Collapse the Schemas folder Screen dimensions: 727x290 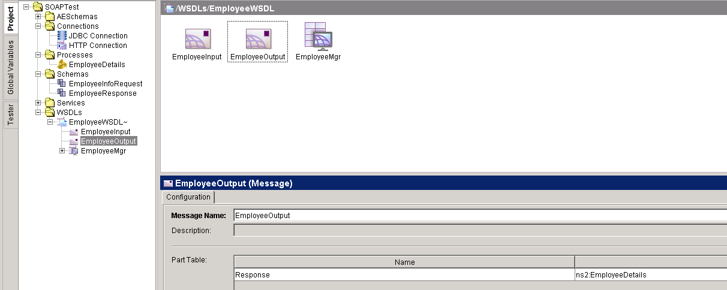coord(38,74)
